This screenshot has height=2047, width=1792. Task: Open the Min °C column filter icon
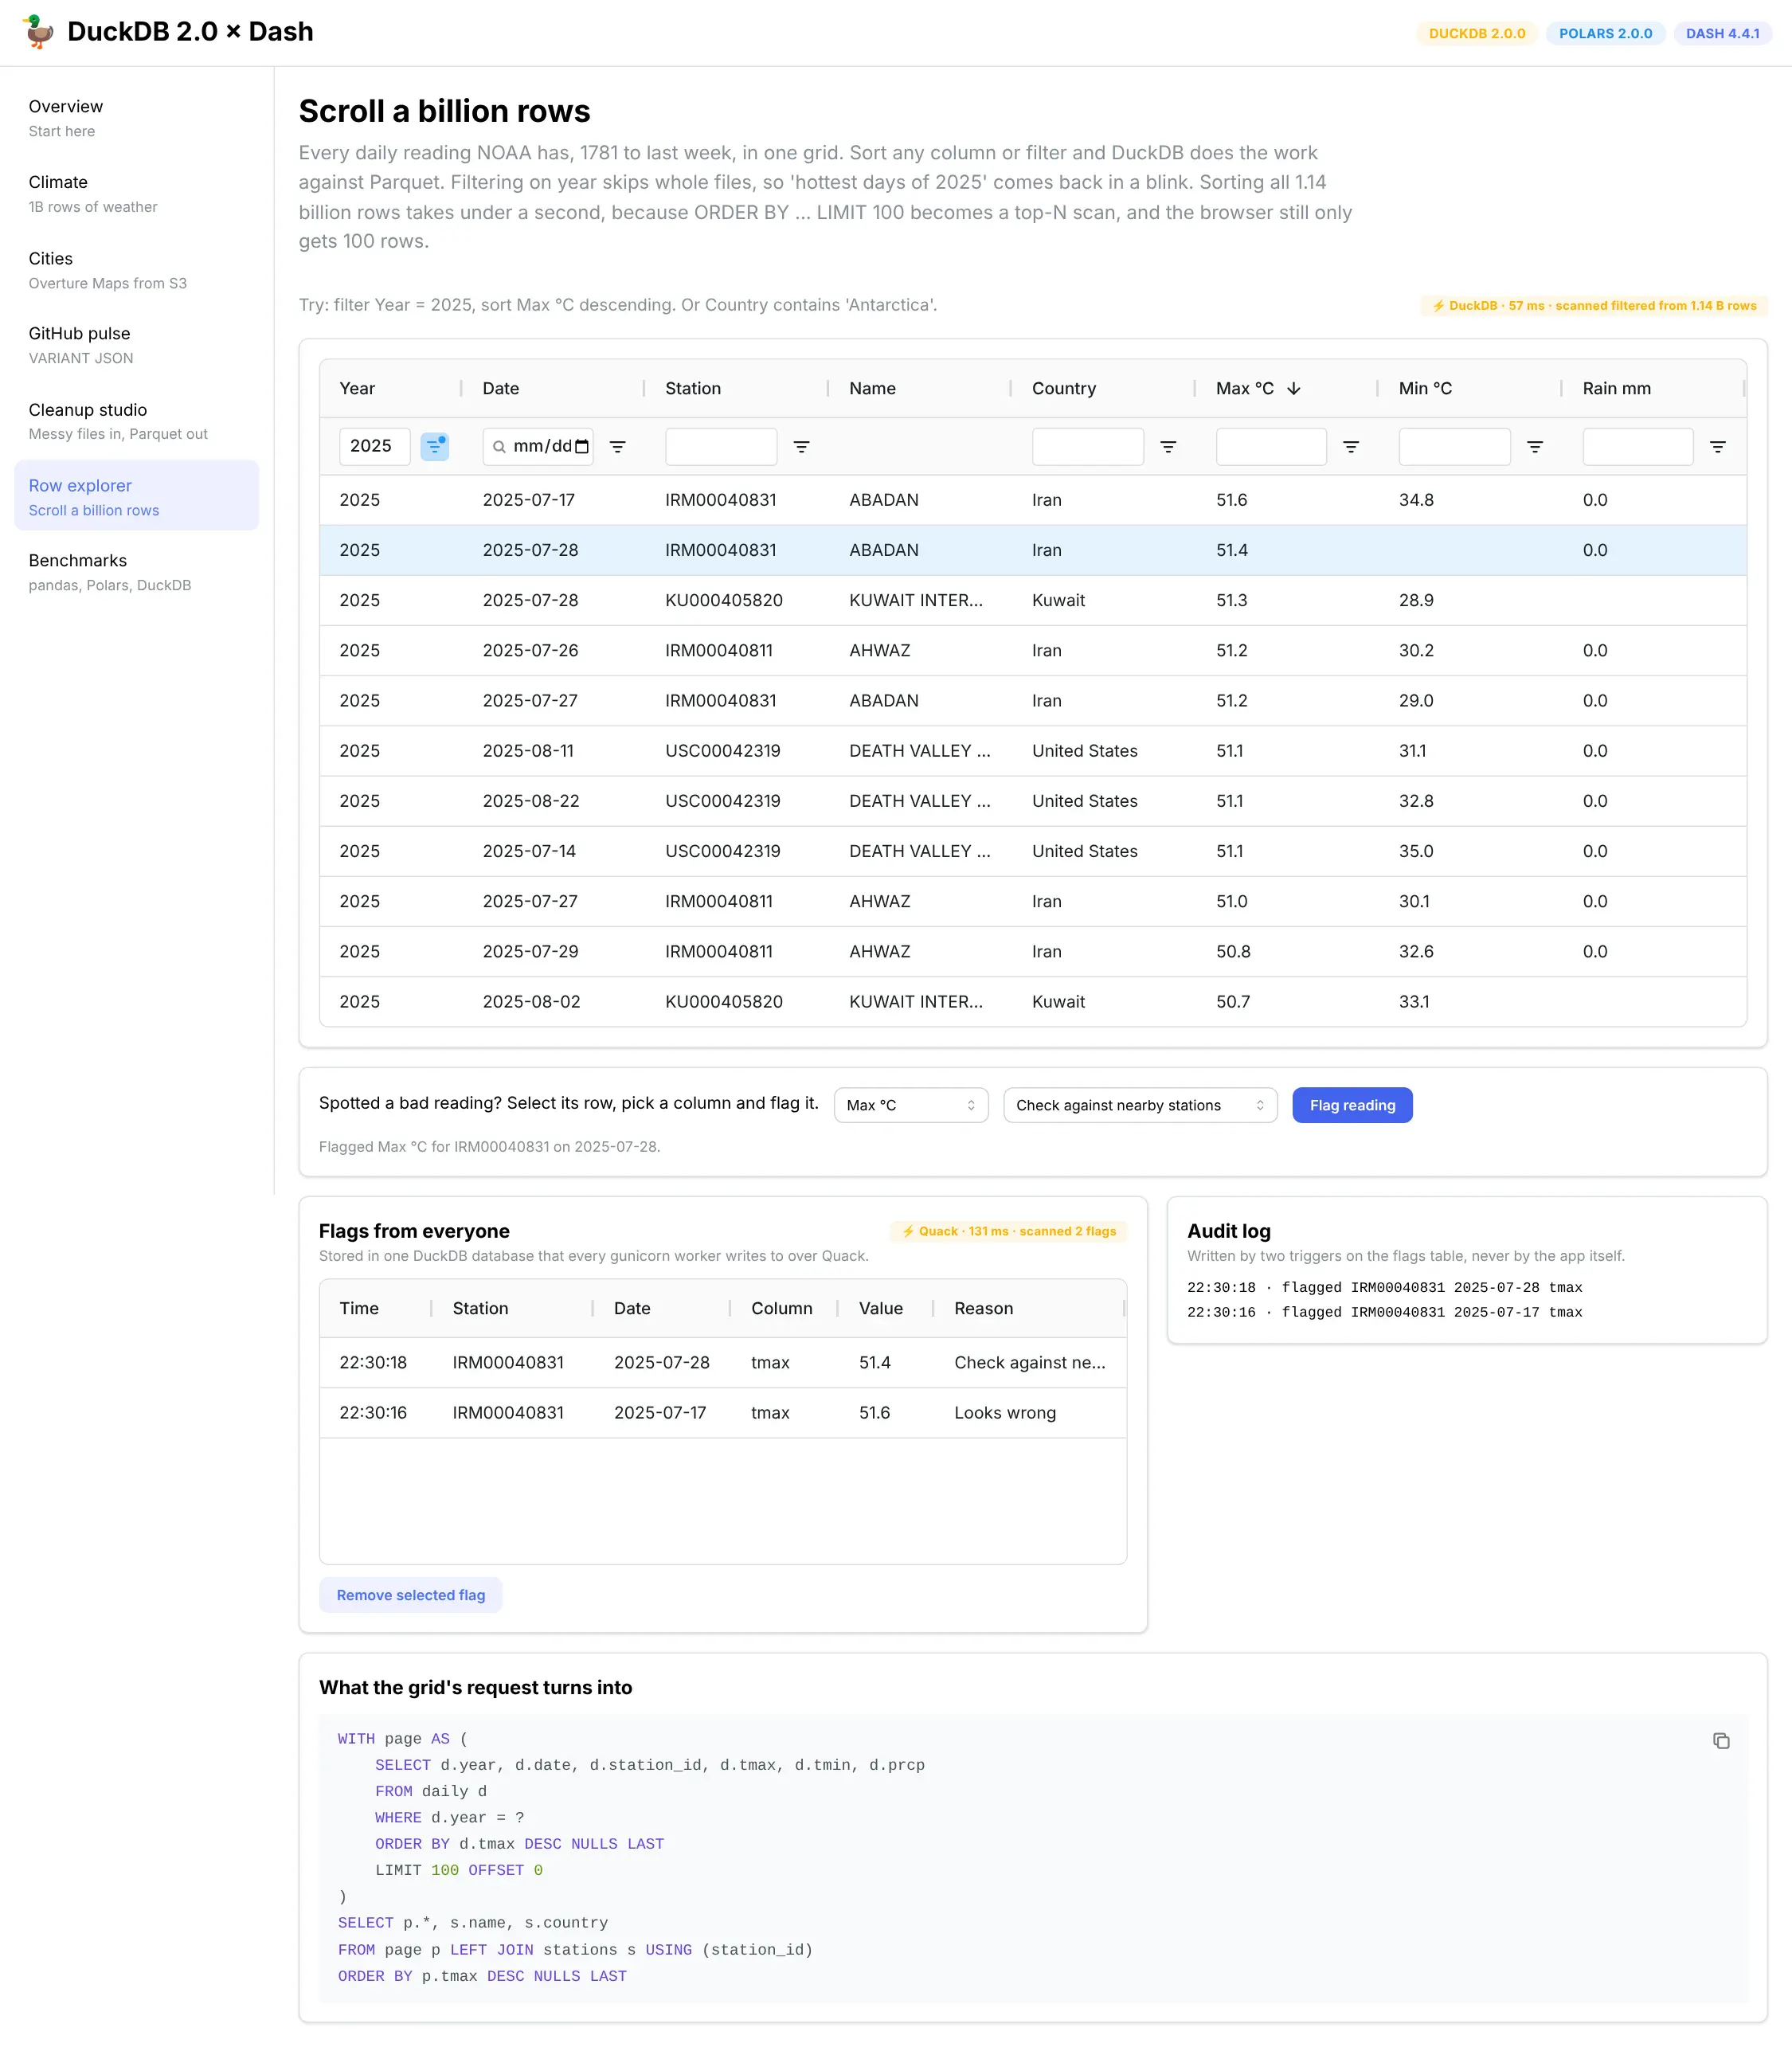pos(1535,447)
